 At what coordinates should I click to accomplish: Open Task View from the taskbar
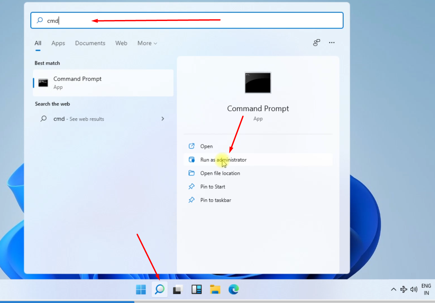pos(178,290)
